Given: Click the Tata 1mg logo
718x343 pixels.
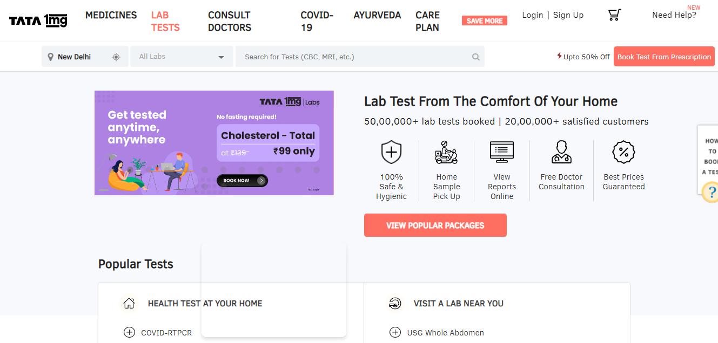Looking at the screenshot, I should tap(38, 21).
